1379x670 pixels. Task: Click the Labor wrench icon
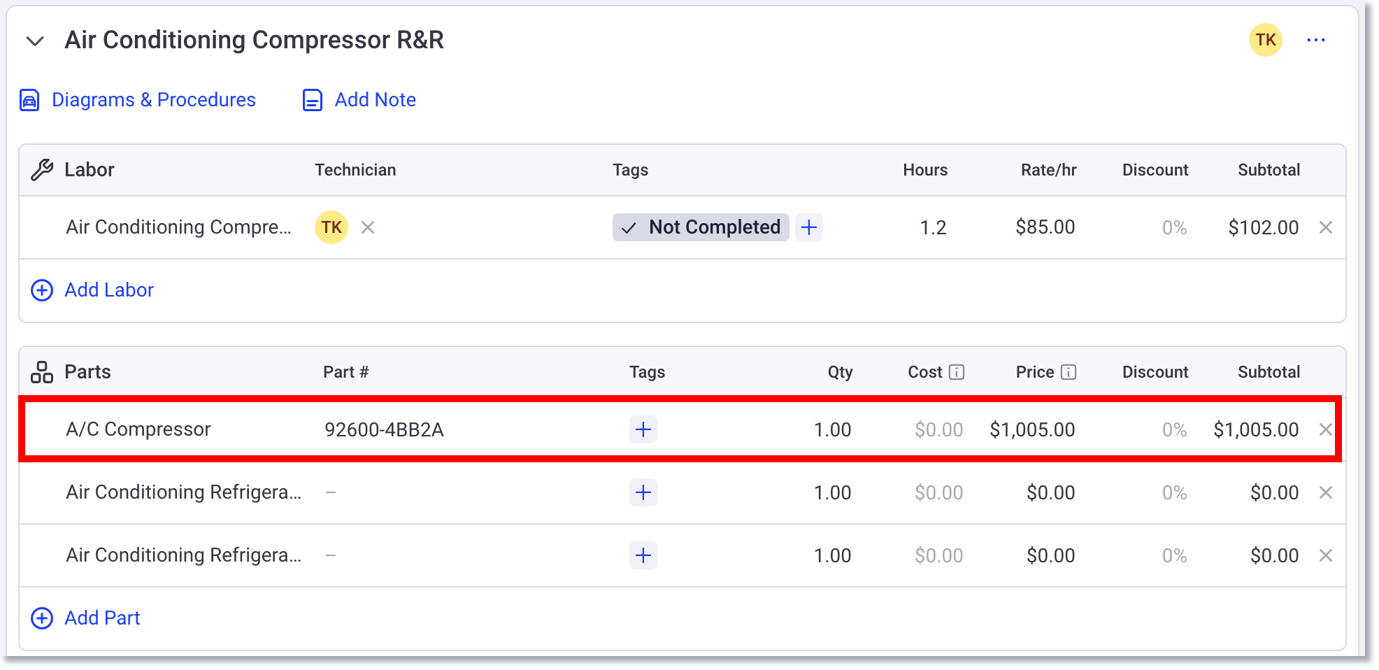coord(42,170)
